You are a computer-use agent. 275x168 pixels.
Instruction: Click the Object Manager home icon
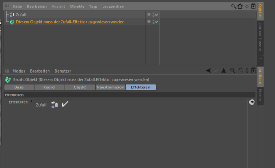(x=240, y=7)
